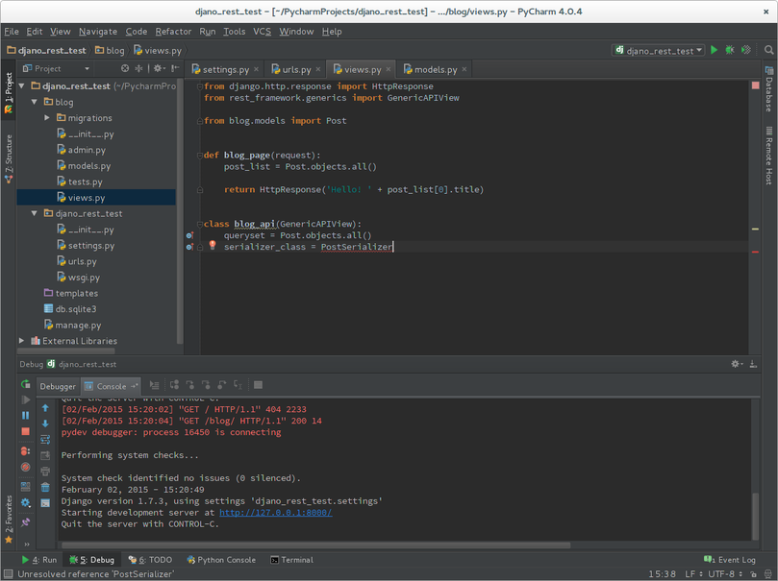Jump down the console stack trace
This screenshot has height=581, width=778.
[x=45, y=424]
